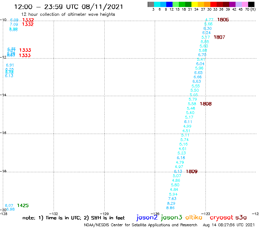Click the wave height value '5.80'
Screen dimensions: 259x228
click(175, 185)
